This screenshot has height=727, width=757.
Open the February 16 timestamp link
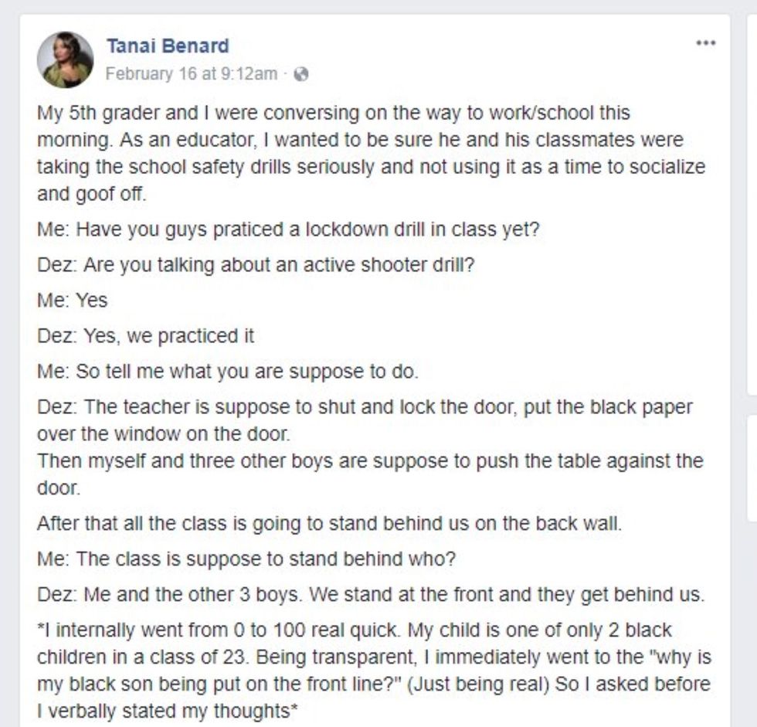[x=190, y=74]
